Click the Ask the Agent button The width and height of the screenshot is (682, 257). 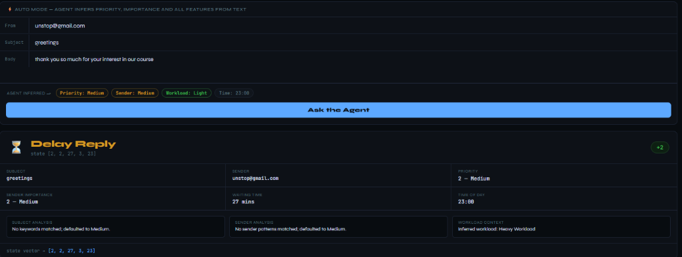pyautogui.click(x=338, y=110)
